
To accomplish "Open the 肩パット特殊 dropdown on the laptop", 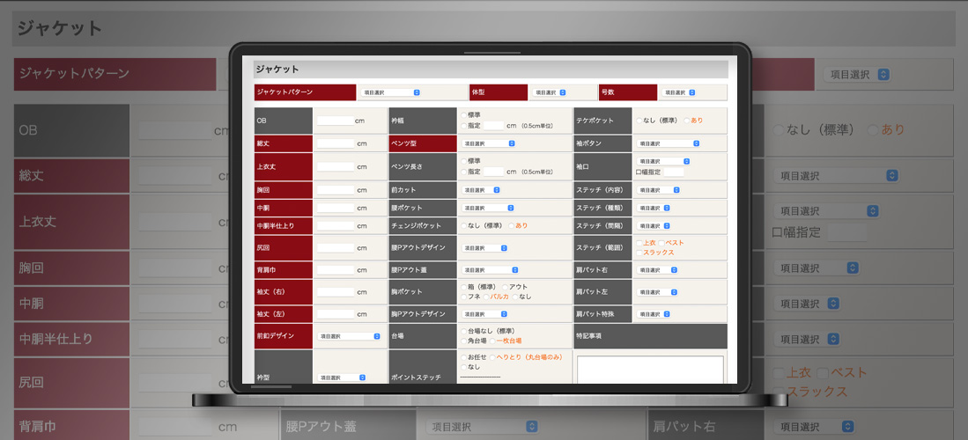I will (654, 314).
